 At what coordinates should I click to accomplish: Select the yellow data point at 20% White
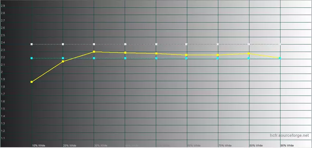point(63,61)
